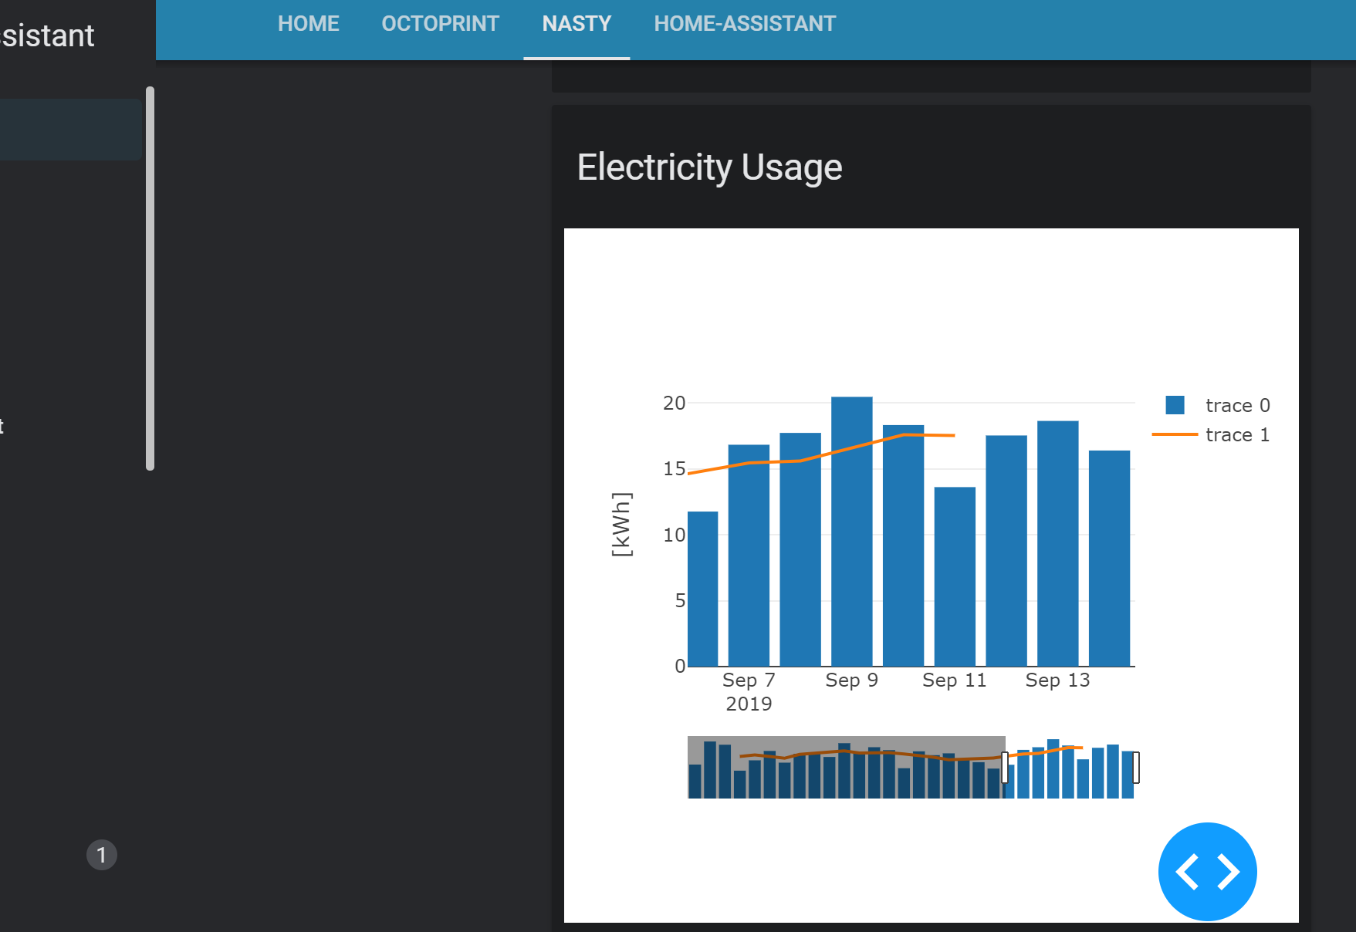Click the Home Assistant sidebar title
Screen dimensions: 1356x932
point(46,35)
